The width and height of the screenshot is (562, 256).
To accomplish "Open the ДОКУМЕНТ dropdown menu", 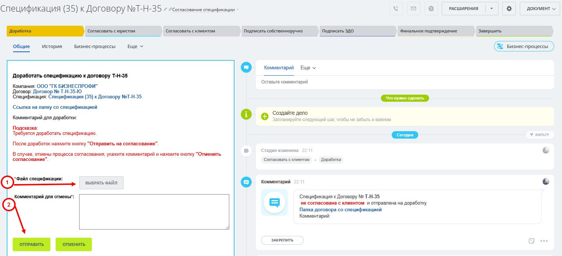I will (x=541, y=9).
